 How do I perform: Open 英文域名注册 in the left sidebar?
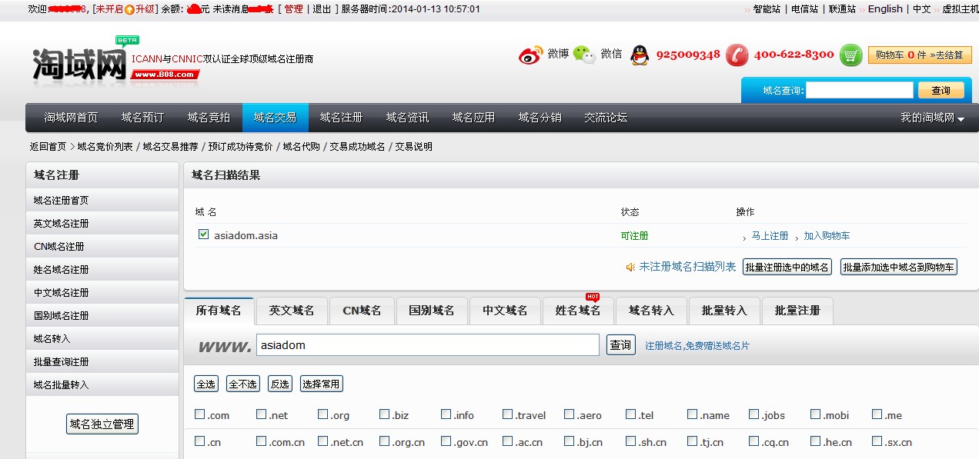click(62, 224)
